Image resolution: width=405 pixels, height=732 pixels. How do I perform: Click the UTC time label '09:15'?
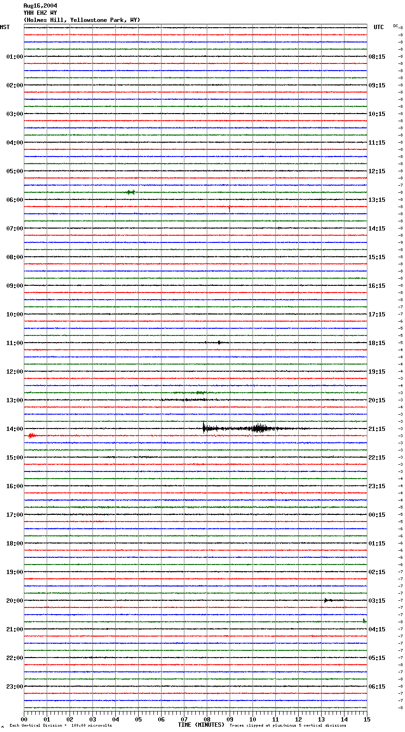[x=377, y=85]
